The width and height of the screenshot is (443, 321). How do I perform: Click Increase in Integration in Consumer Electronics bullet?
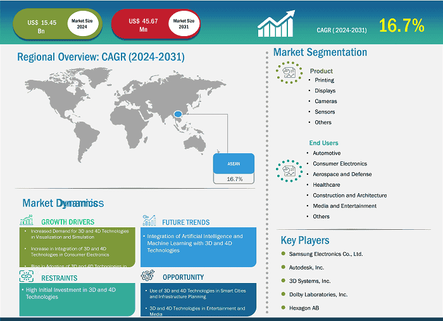click(x=70, y=251)
